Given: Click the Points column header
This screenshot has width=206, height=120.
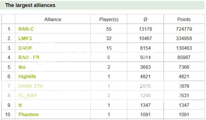Looking at the screenshot, I should [184, 19].
